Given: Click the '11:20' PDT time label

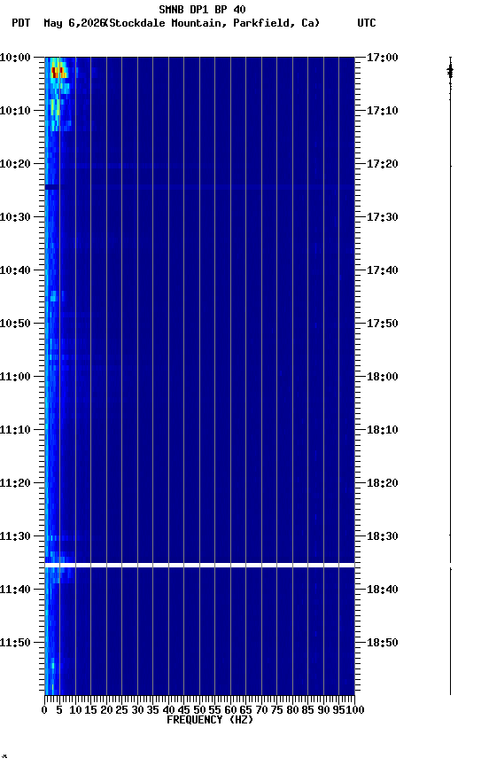Looking at the screenshot, I should (15, 484).
